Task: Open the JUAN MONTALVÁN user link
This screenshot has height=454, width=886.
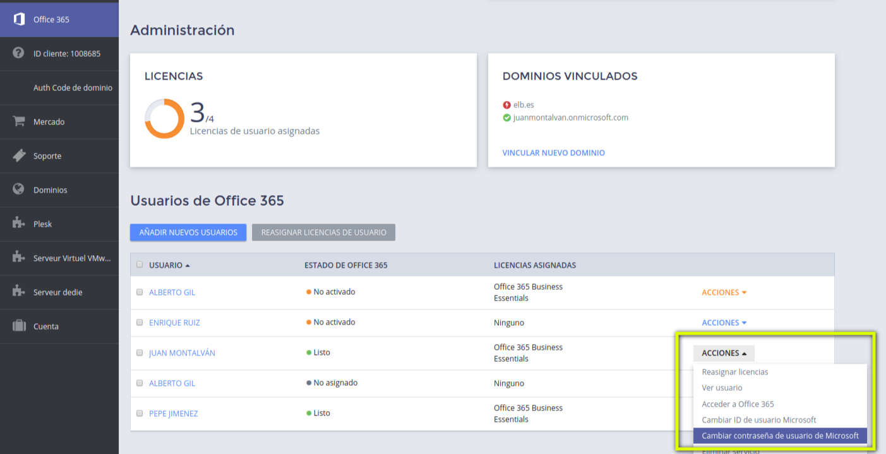Action: [x=182, y=353]
